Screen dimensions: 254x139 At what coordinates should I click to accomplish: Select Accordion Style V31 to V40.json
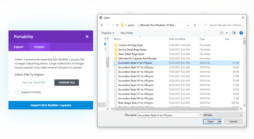(x=176, y=76)
